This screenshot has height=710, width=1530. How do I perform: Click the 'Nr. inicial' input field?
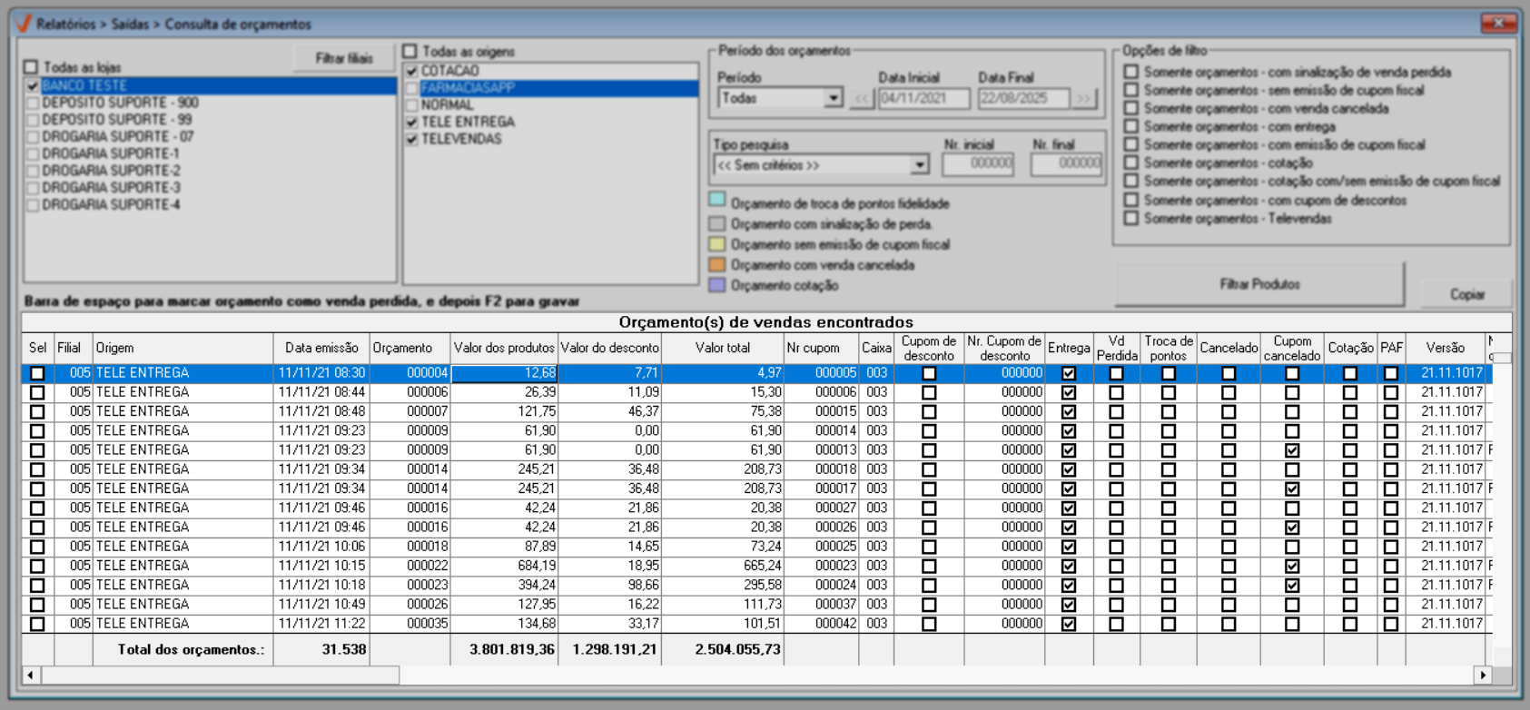click(x=978, y=163)
